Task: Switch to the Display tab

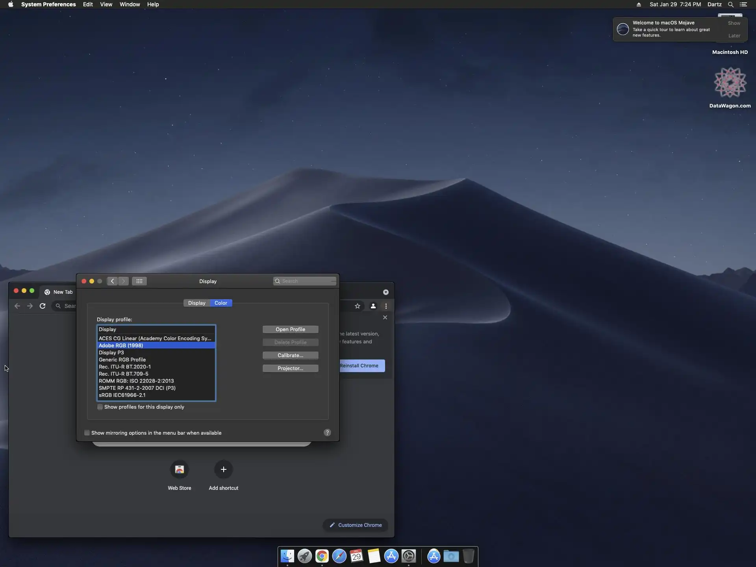Action: (196, 303)
